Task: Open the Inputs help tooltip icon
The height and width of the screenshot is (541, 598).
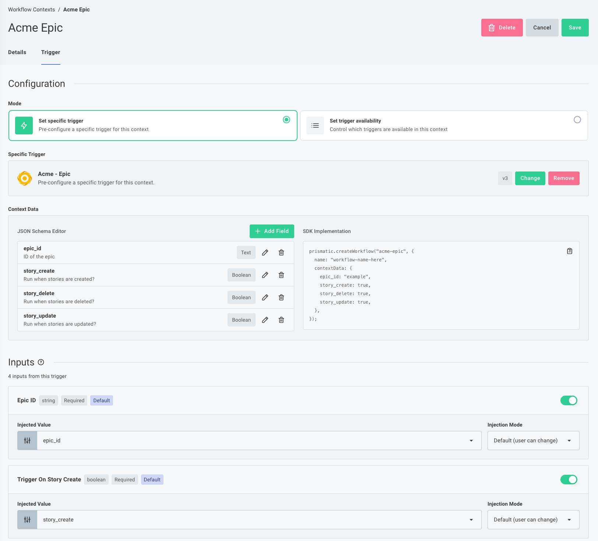Action: pos(41,362)
